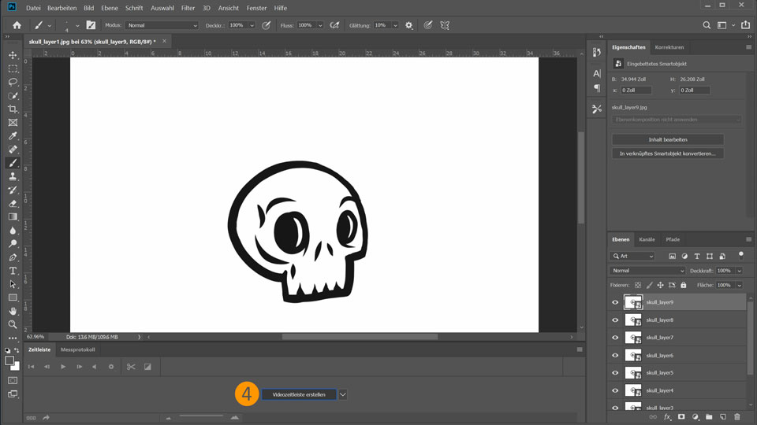757x425 pixels.
Task: Open the Modus blend mode dropdown
Action: 162,25
